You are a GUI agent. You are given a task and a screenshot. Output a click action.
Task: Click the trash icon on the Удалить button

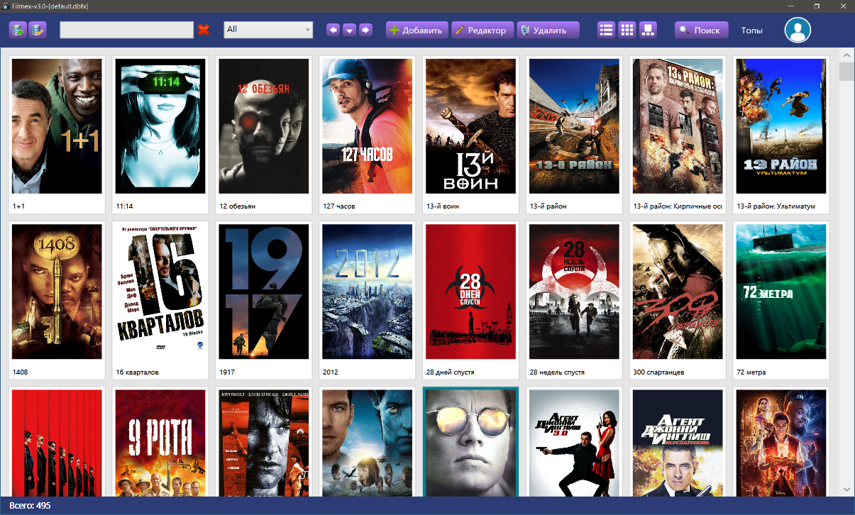click(x=526, y=30)
